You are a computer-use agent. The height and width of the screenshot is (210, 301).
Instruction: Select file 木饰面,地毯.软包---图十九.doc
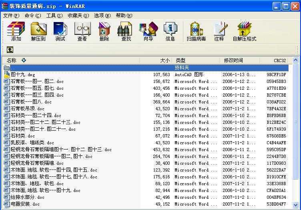point(46,190)
